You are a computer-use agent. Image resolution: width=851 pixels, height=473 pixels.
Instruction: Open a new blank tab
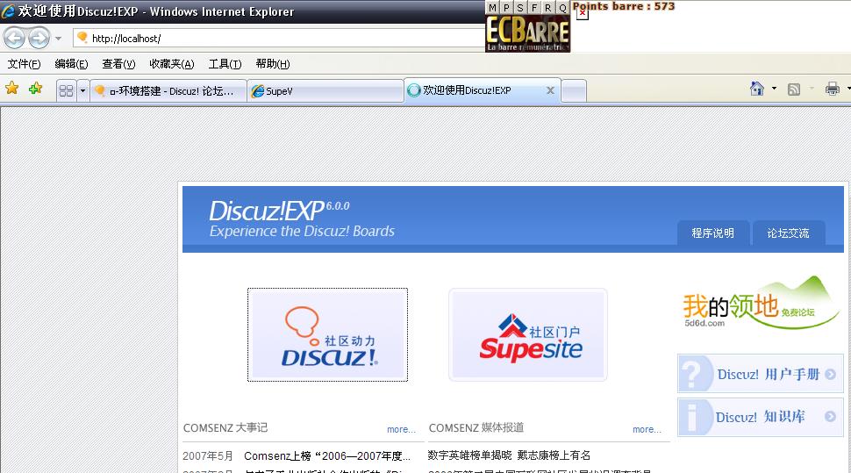click(x=574, y=90)
